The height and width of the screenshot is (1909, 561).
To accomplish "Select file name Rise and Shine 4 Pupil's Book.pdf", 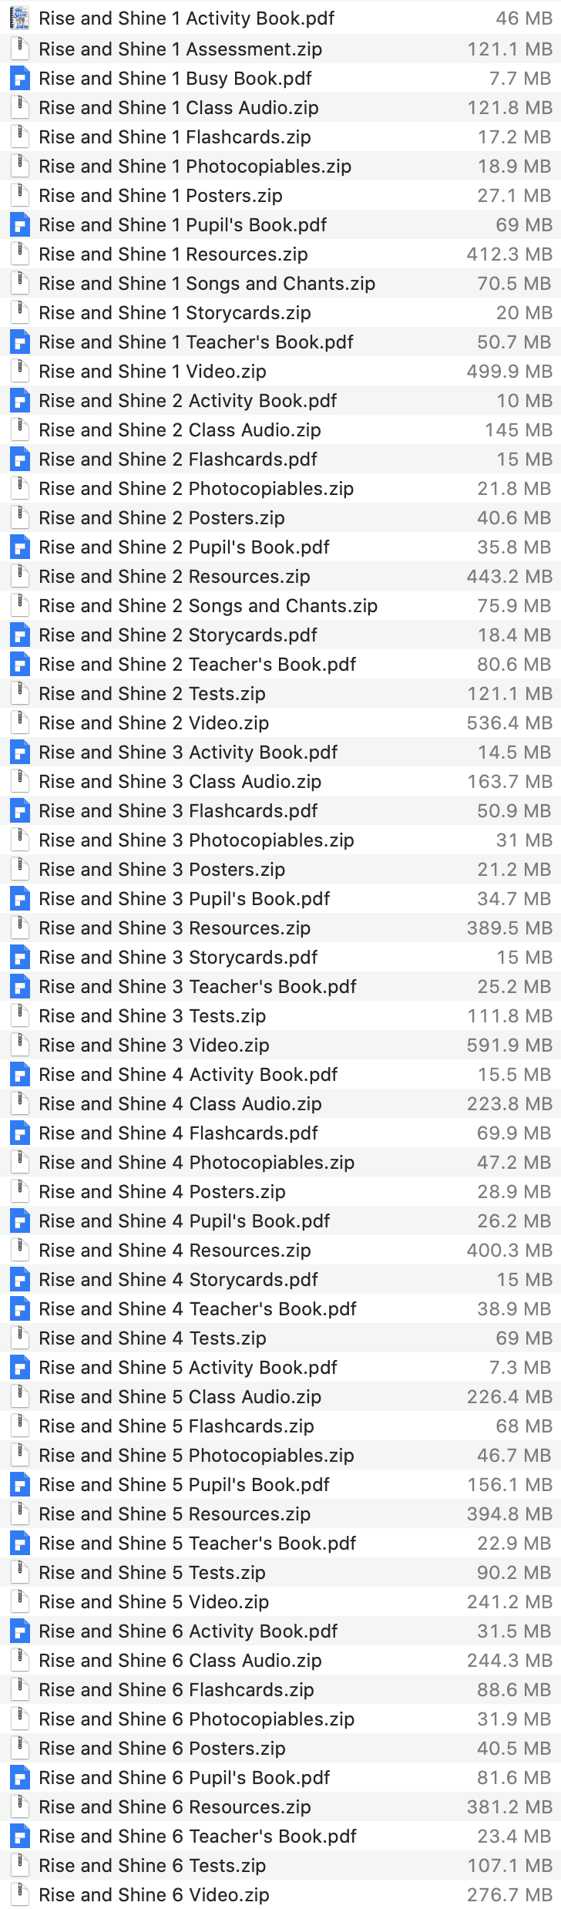I will (184, 1221).
